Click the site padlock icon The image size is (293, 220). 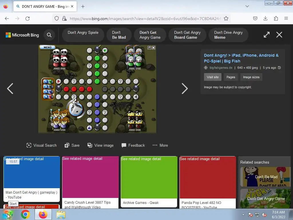coord(64,18)
